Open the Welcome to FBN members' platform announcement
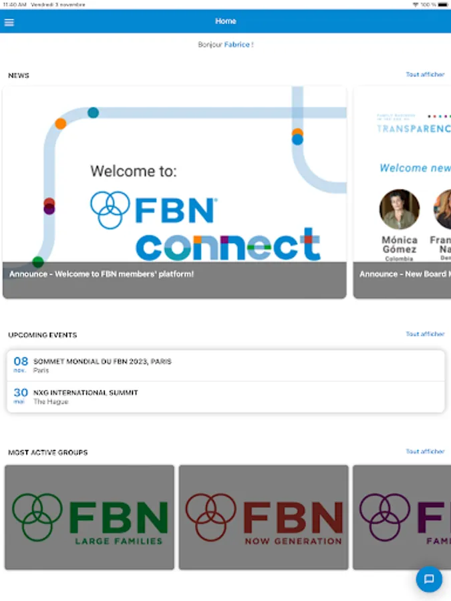The width and height of the screenshot is (451, 601). [174, 192]
